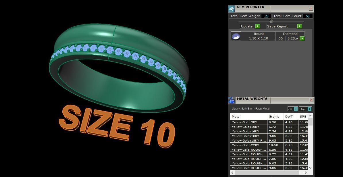
Task: Click the Metal Weights flask icon
Action: (x=232, y=100)
